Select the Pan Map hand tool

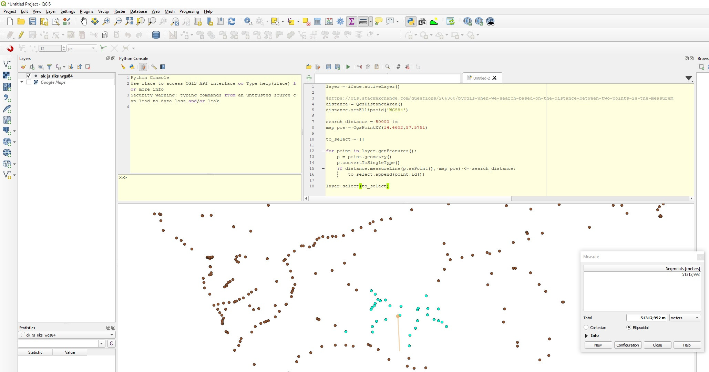point(84,21)
